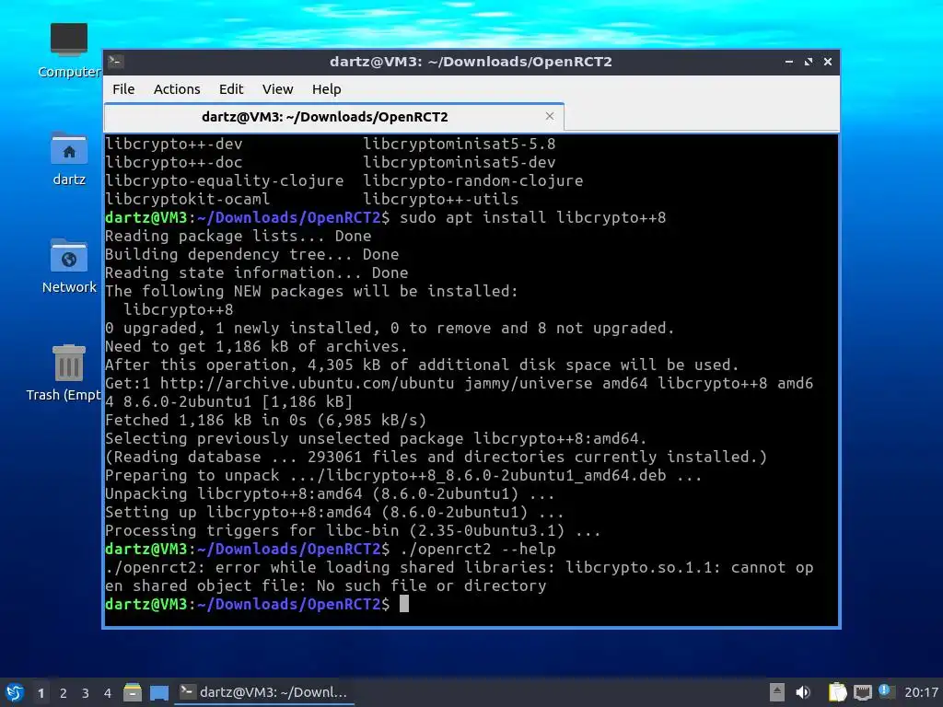943x707 pixels.
Task: Click the update notifier tray icon
Action: [x=885, y=691]
